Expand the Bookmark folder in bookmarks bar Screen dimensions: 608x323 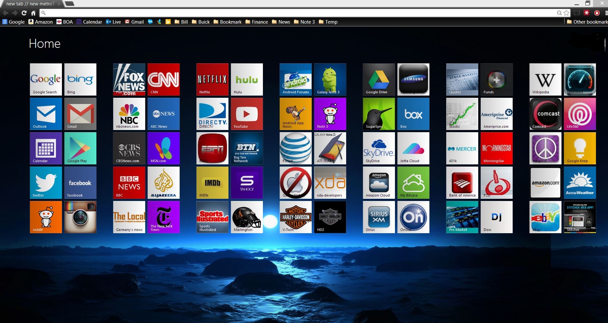point(227,22)
